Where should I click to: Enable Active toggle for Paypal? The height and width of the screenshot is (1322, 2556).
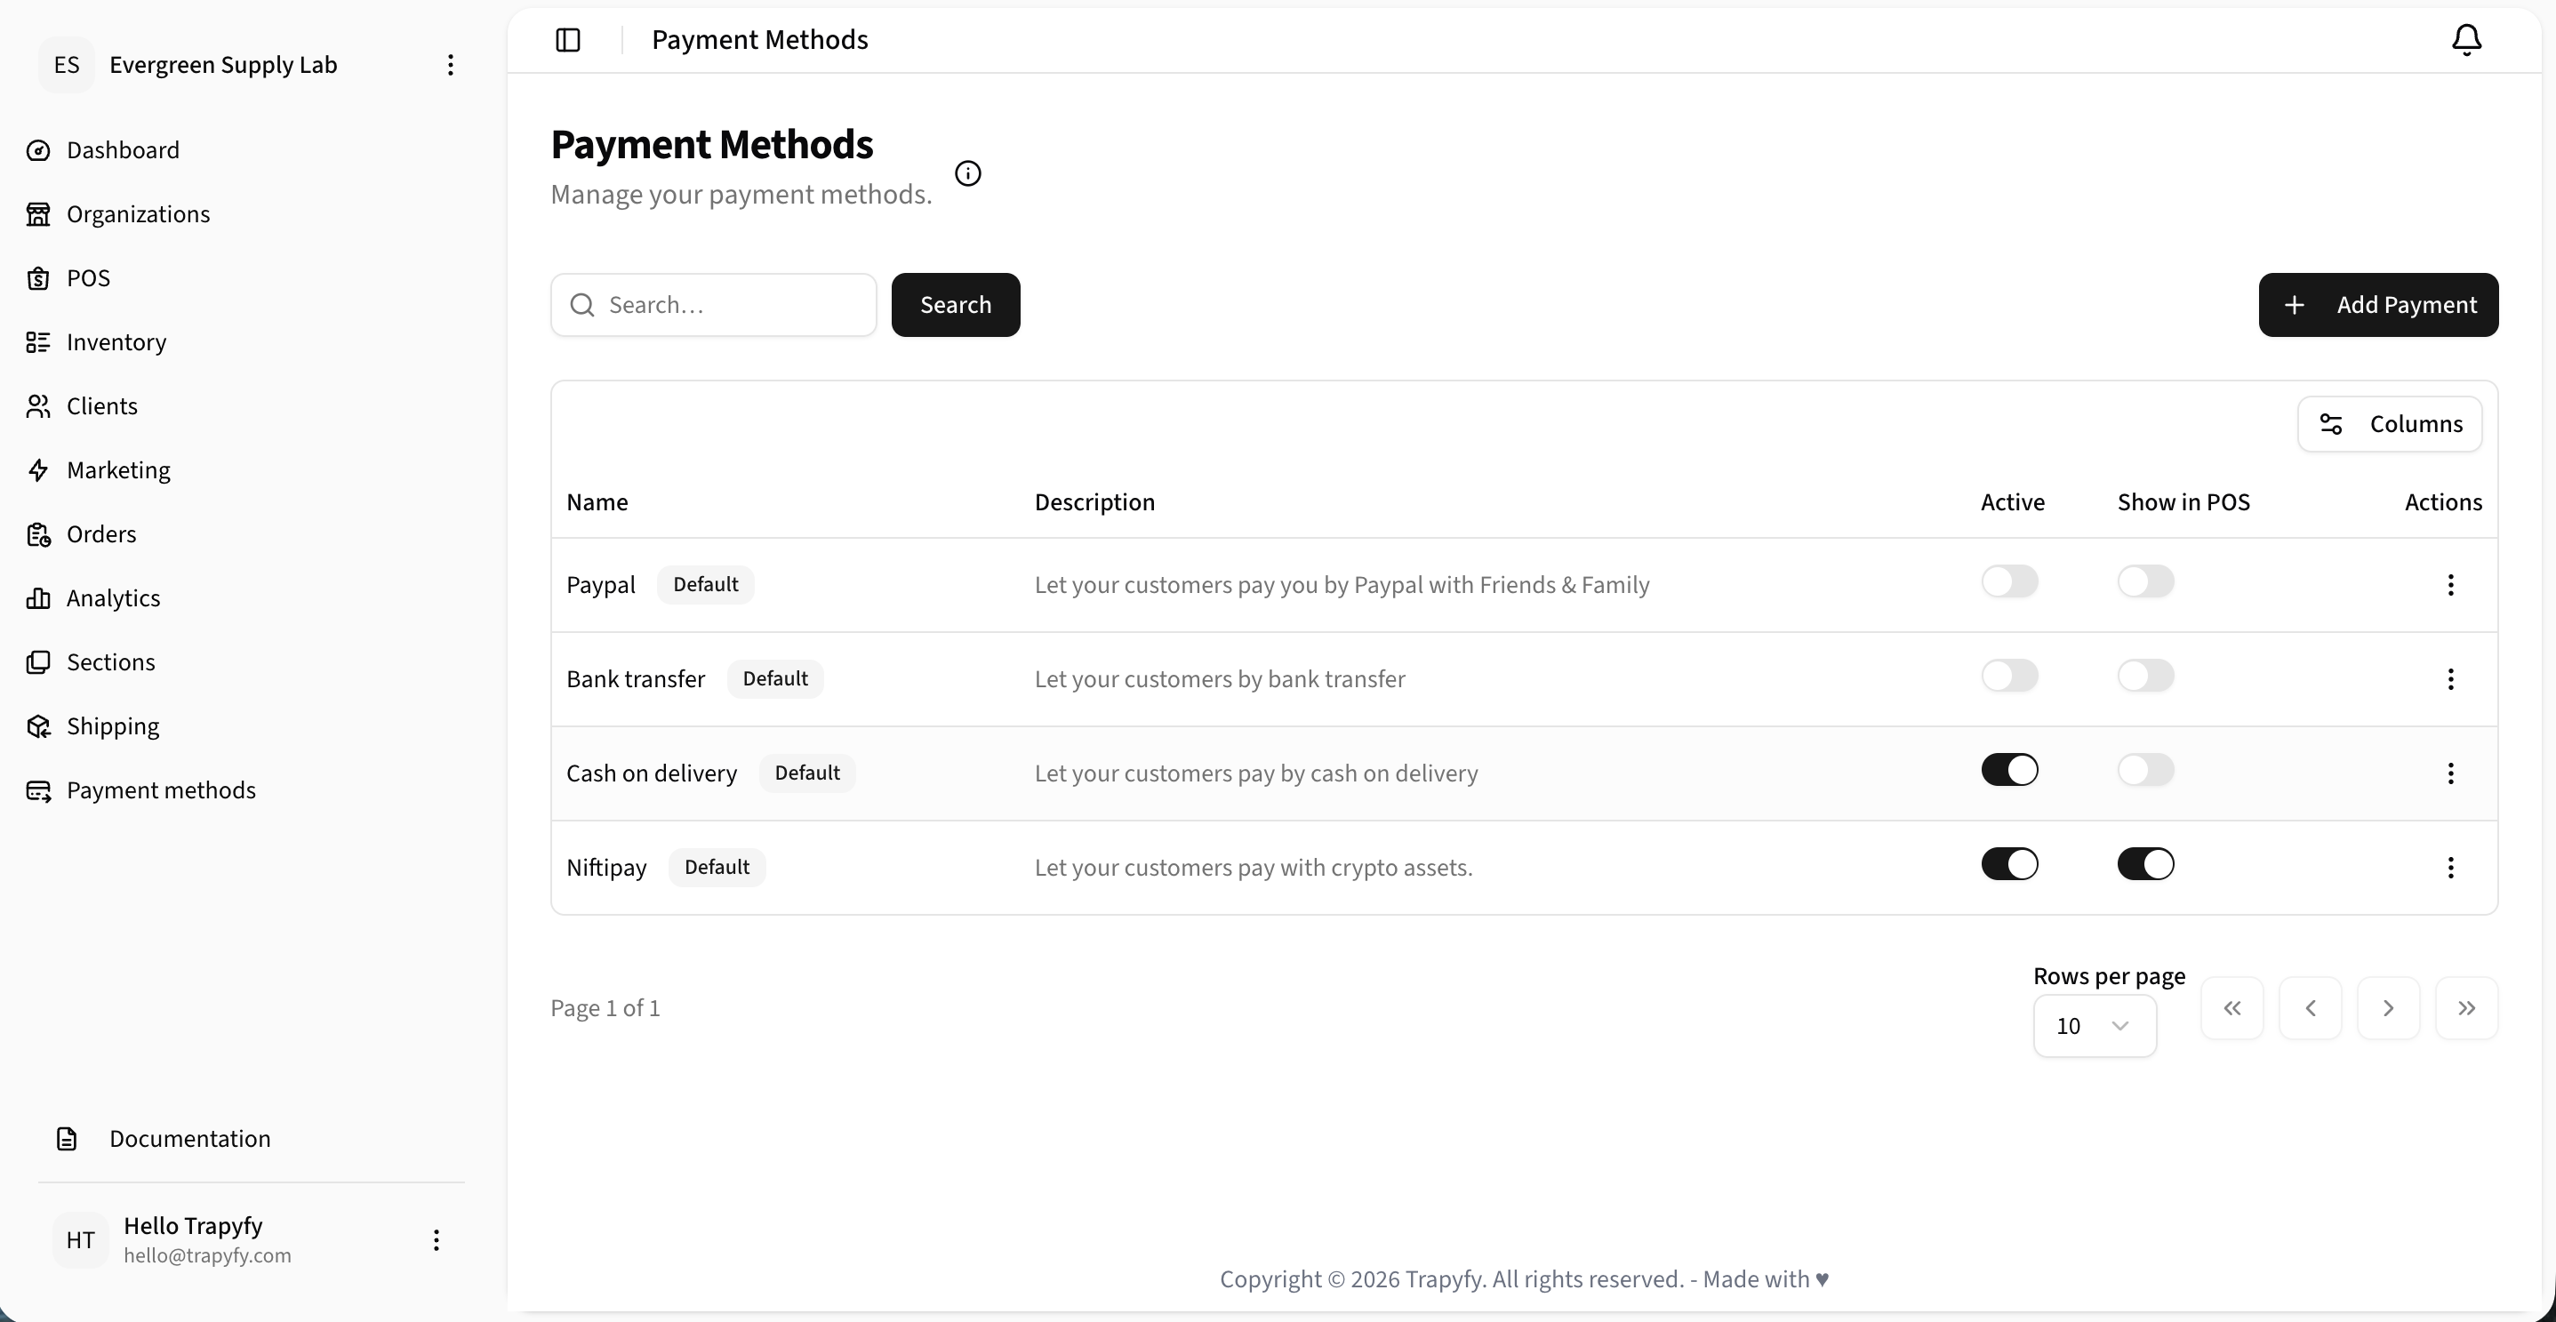click(2009, 581)
